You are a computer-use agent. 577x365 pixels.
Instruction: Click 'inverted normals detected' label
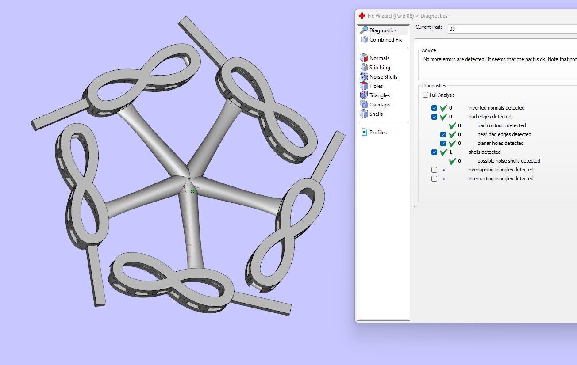click(x=496, y=108)
